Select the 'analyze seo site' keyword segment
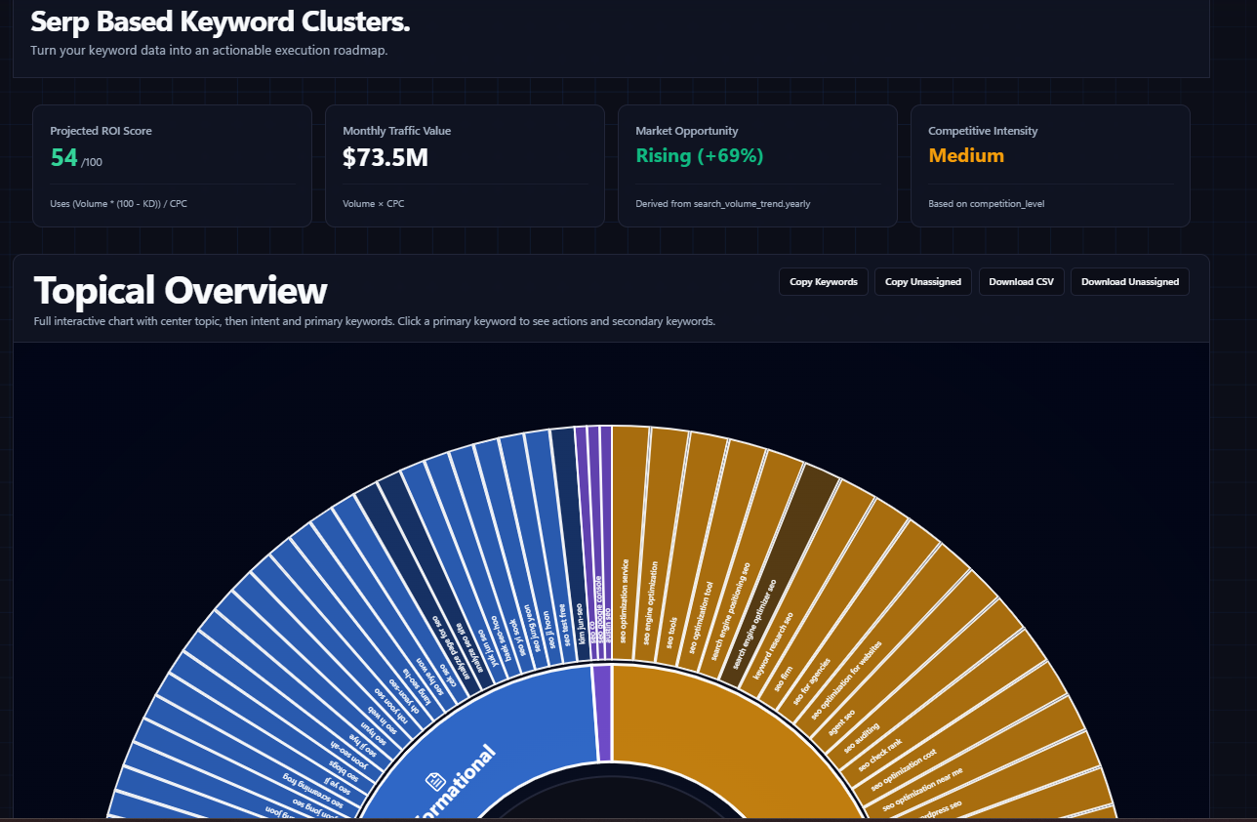This screenshot has width=1257, height=822. [437, 581]
